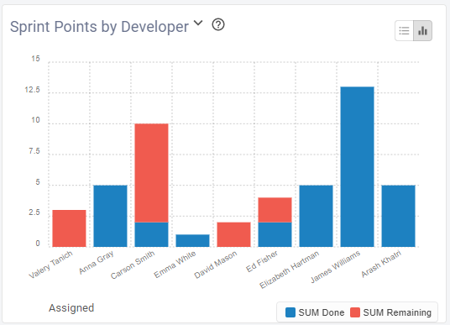The image size is (450, 325).
Task: Click the Assigned axis label
Action: click(71, 308)
